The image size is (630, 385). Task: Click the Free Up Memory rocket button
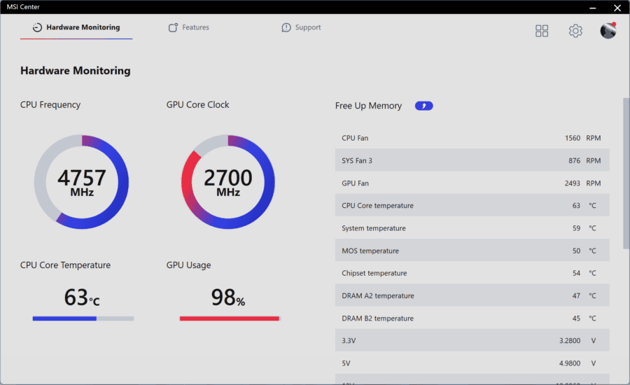coord(424,106)
